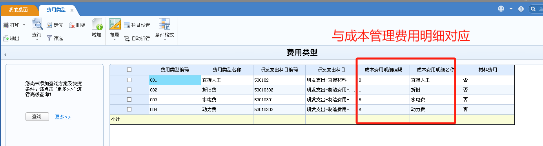Open 栏目设置 column settings
Viewport: 543px width, 146px height.
pos(137,25)
